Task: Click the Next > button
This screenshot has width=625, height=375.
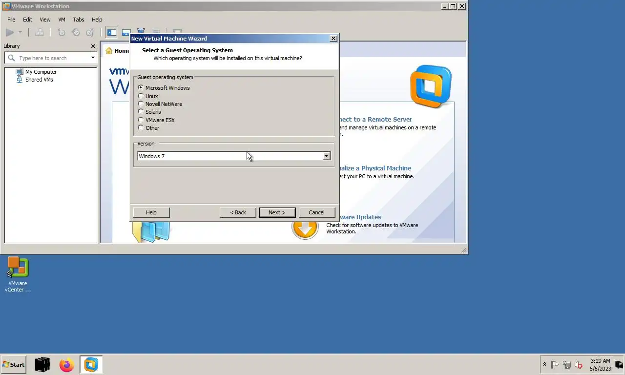Action: point(277,212)
